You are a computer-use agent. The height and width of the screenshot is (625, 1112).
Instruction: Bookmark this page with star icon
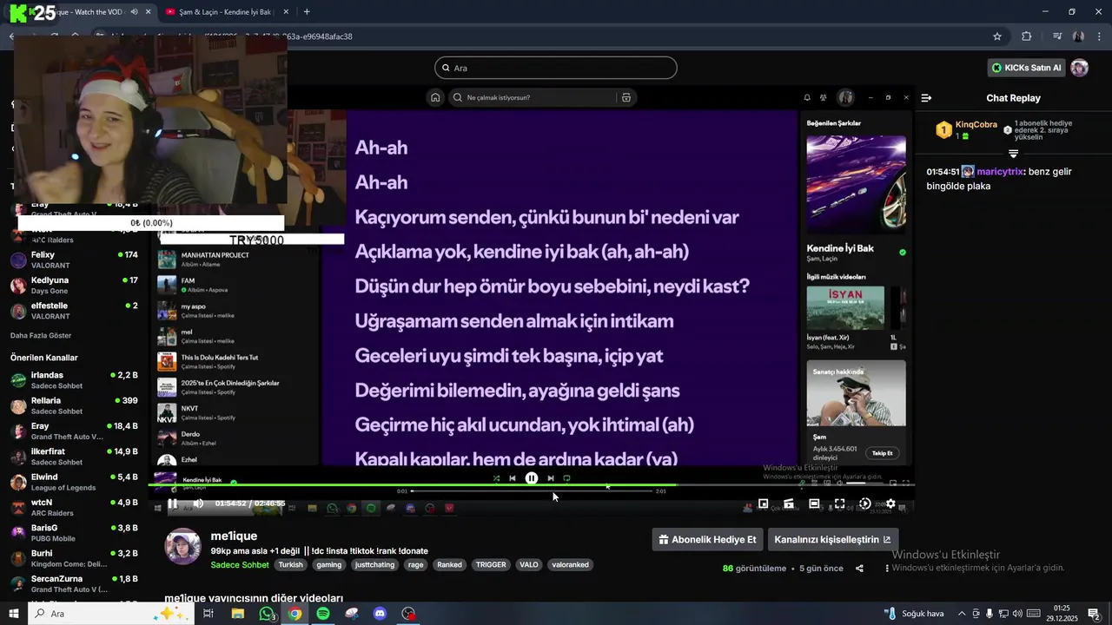click(997, 36)
